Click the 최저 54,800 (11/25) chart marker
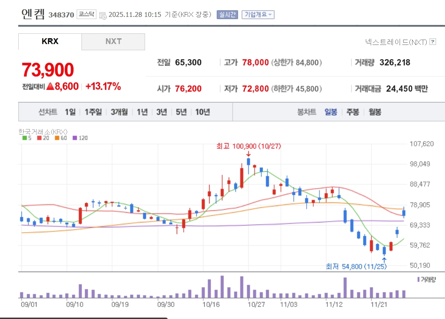This screenshot has height=319, width=445. 356,267
